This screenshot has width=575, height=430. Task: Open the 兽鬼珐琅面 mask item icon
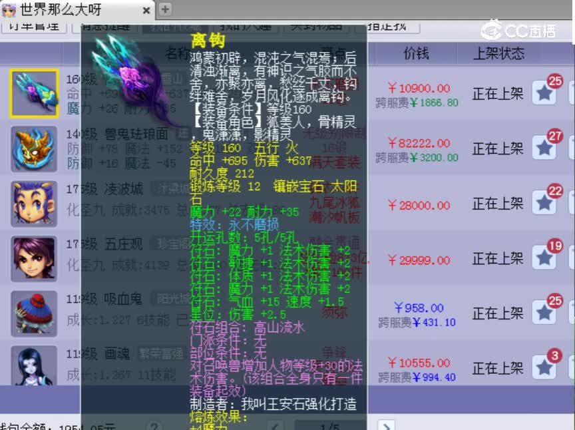tap(34, 148)
